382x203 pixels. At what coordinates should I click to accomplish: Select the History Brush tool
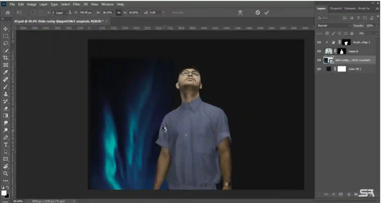[5, 101]
